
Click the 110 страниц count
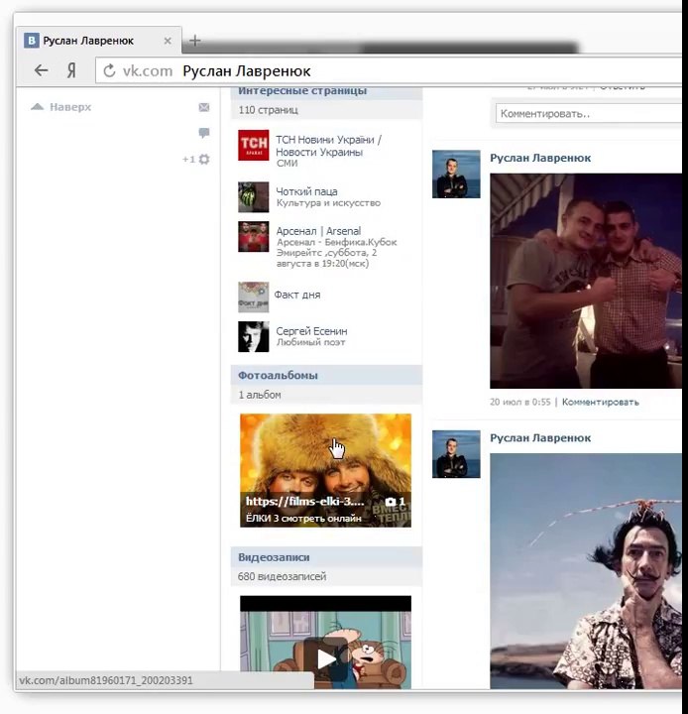tap(269, 110)
